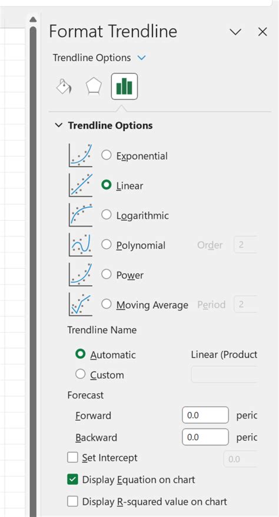Choose the Power trendline radio option
This screenshot has width=279, height=517.
(x=107, y=274)
